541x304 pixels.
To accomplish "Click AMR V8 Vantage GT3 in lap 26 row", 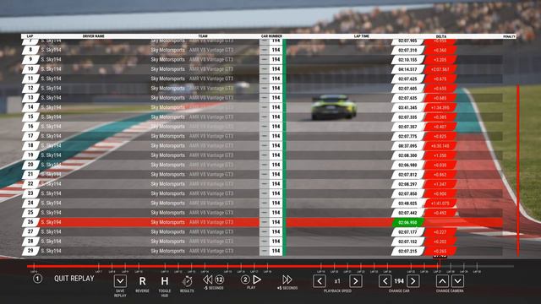I will tap(211, 222).
